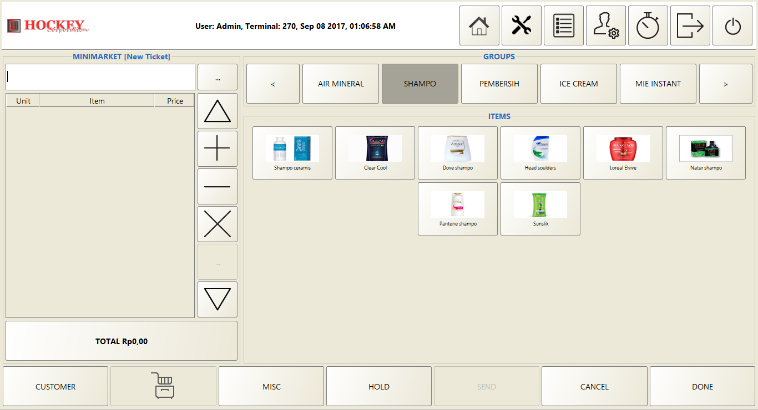
Task: Open the list report icon
Action: click(x=564, y=25)
